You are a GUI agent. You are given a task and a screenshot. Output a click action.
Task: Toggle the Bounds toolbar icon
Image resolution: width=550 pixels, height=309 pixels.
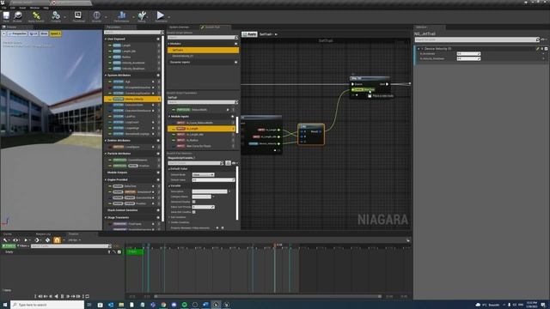[x=96, y=16]
